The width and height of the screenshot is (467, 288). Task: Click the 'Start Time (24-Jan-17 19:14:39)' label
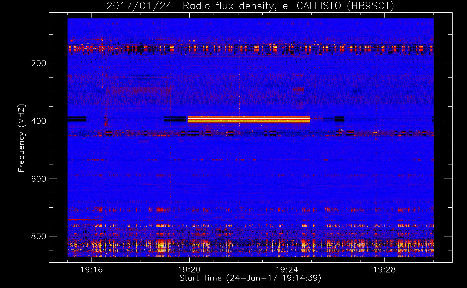pos(250,278)
